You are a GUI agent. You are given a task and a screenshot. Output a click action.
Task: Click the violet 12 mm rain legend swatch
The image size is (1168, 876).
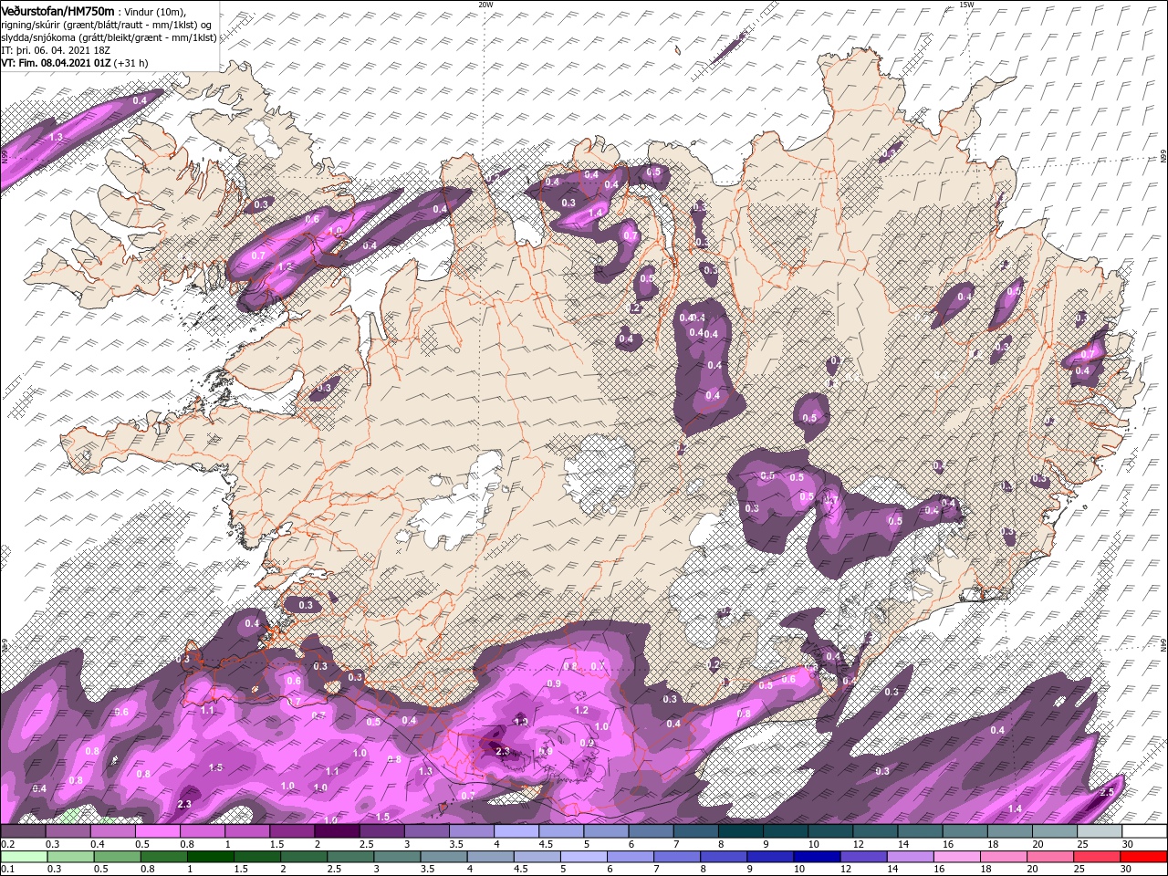[862, 856]
